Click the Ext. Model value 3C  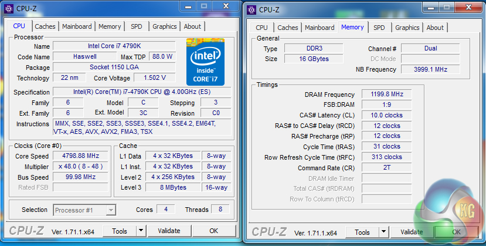[143, 113]
